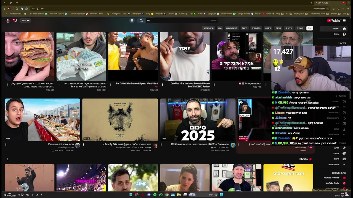Click the magnifier search icon
Image resolution: width=353 pixels, height=198 pixels.
coord(141,20)
